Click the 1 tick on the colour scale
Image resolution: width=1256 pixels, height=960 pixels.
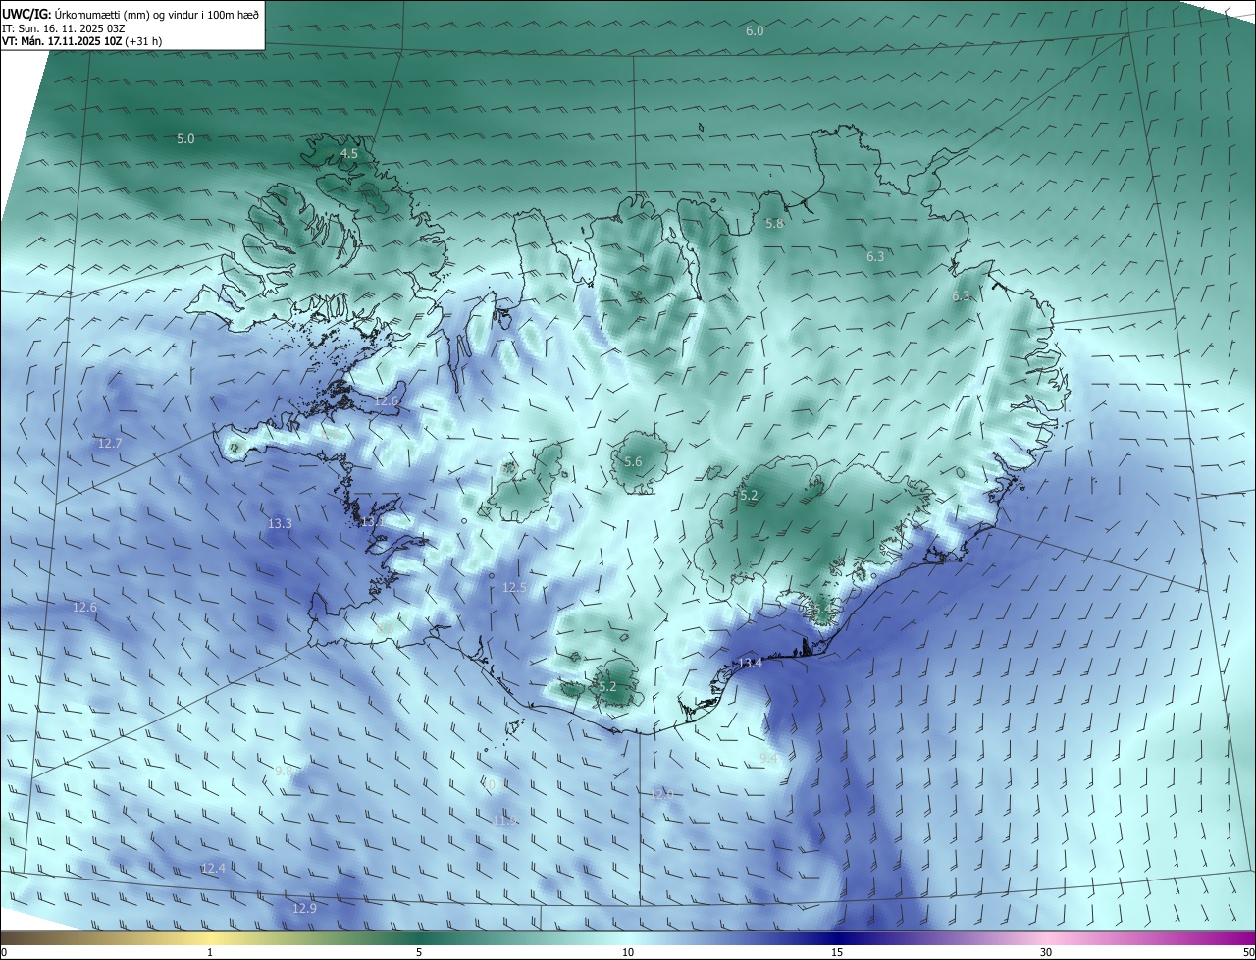click(210, 953)
